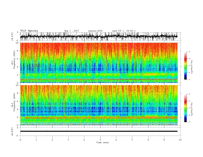Select the "Sep. 1 , 2017" date label
The image size is (203, 157).
(x=72, y=31)
